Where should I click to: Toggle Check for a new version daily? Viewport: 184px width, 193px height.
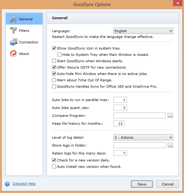click(54, 160)
